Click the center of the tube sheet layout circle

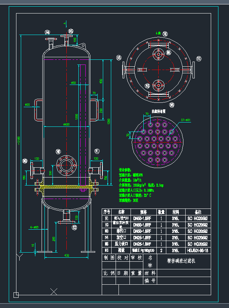[x=159, y=139]
